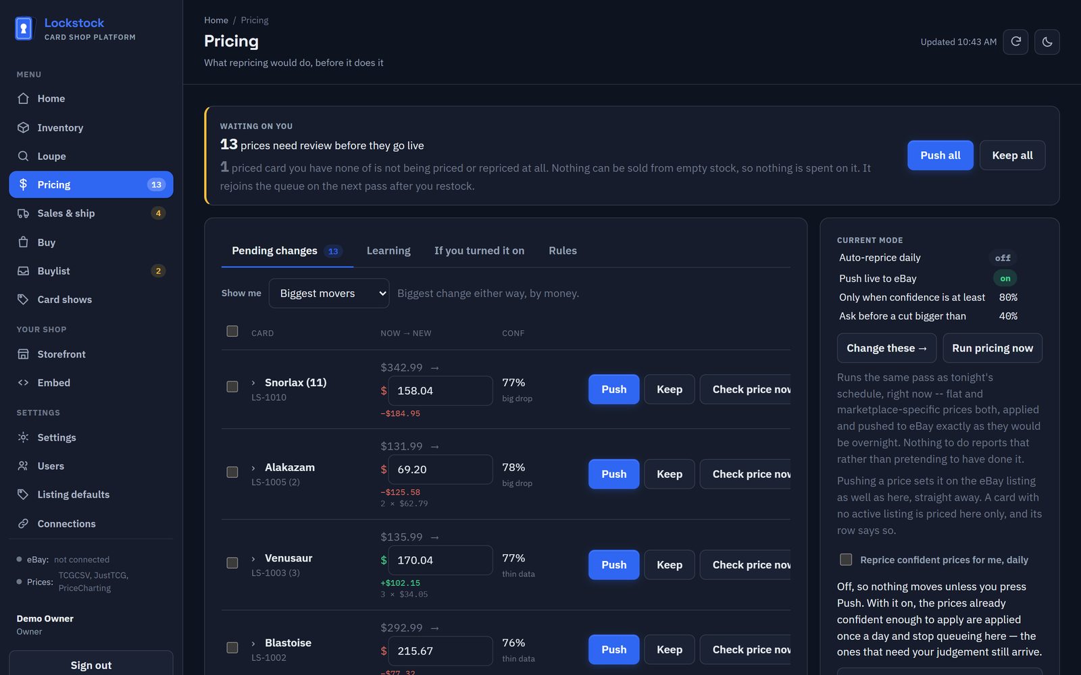Open Home via its house icon
Viewport: 1081px width, 675px height.
click(23, 99)
